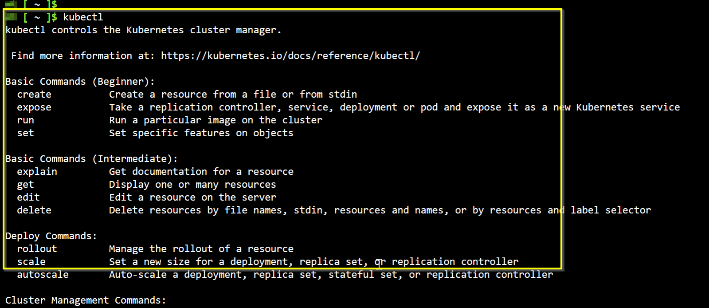Click description starting 'Auto-scale a deployment'
Screen dimensions: 709x308
331,275
